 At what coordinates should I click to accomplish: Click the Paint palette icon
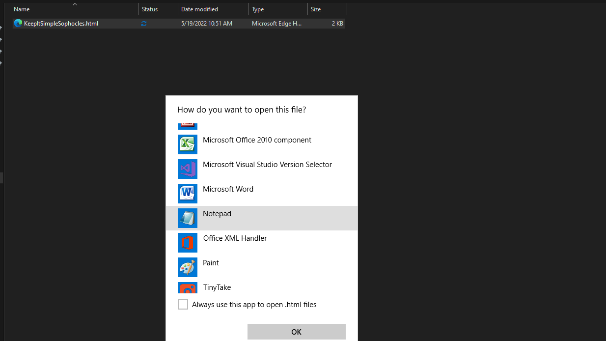click(188, 267)
